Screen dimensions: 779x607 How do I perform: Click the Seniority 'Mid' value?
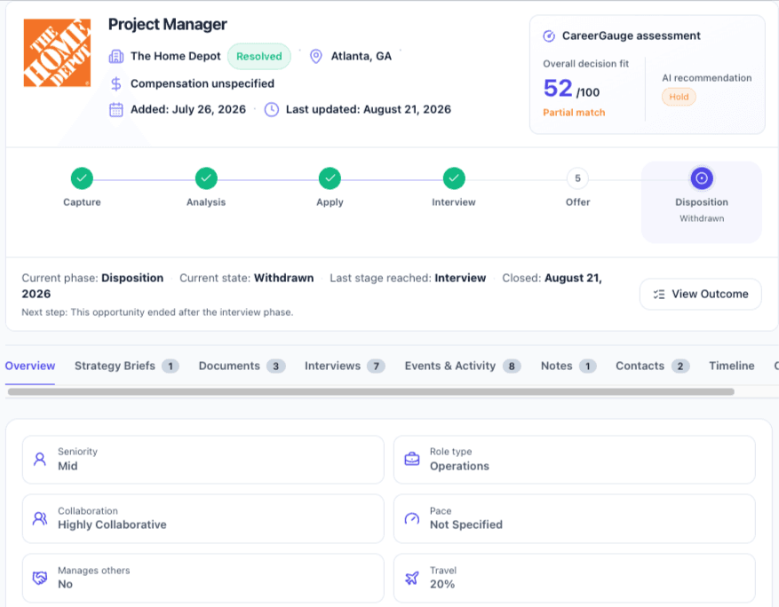pyautogui.click(x=68, y=467)
